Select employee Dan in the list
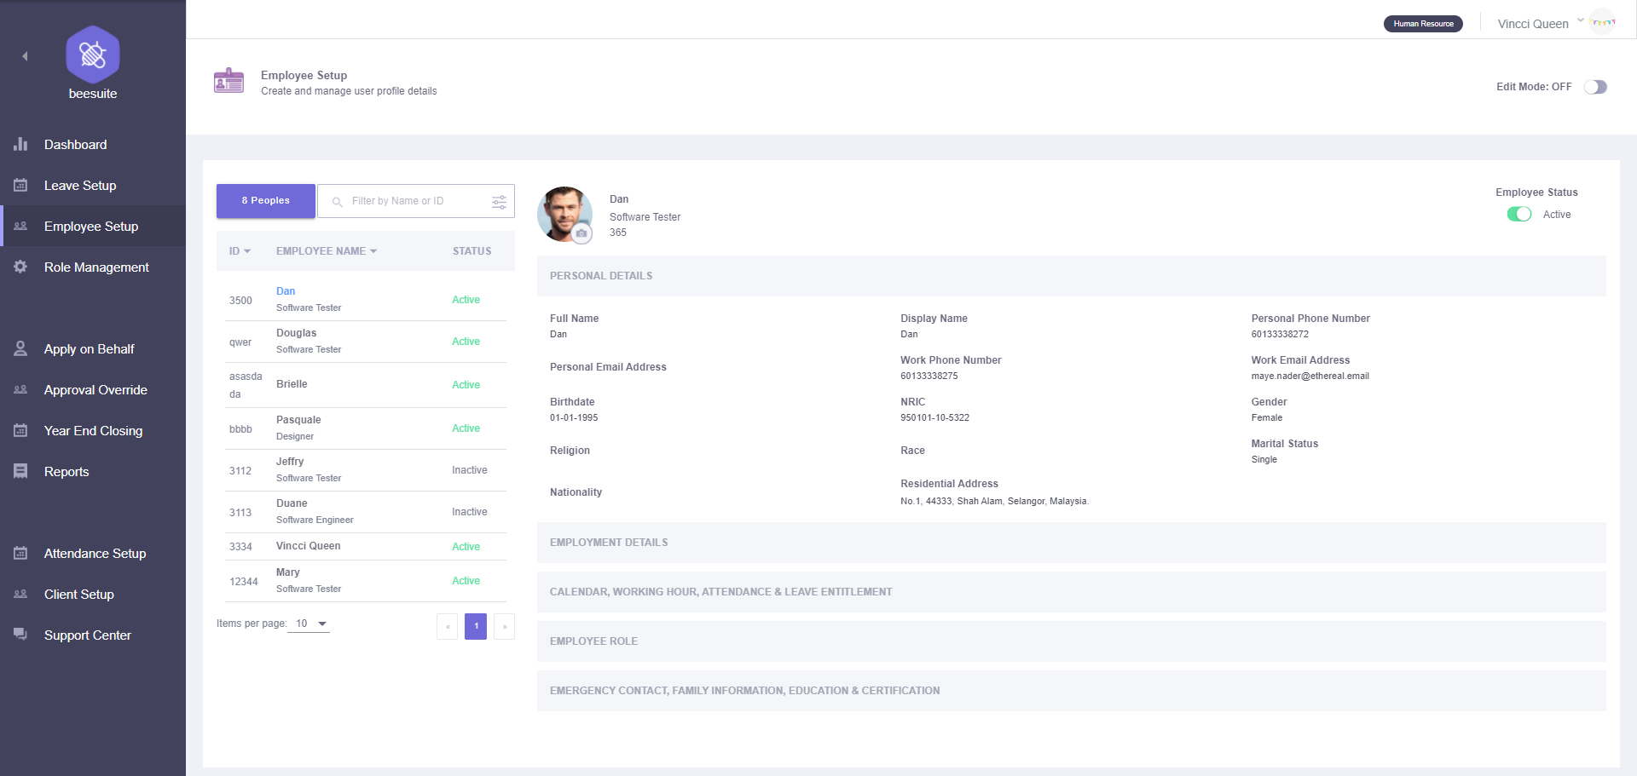The height and width of the screenshot is (776, 1637). (x=366, y=299)
